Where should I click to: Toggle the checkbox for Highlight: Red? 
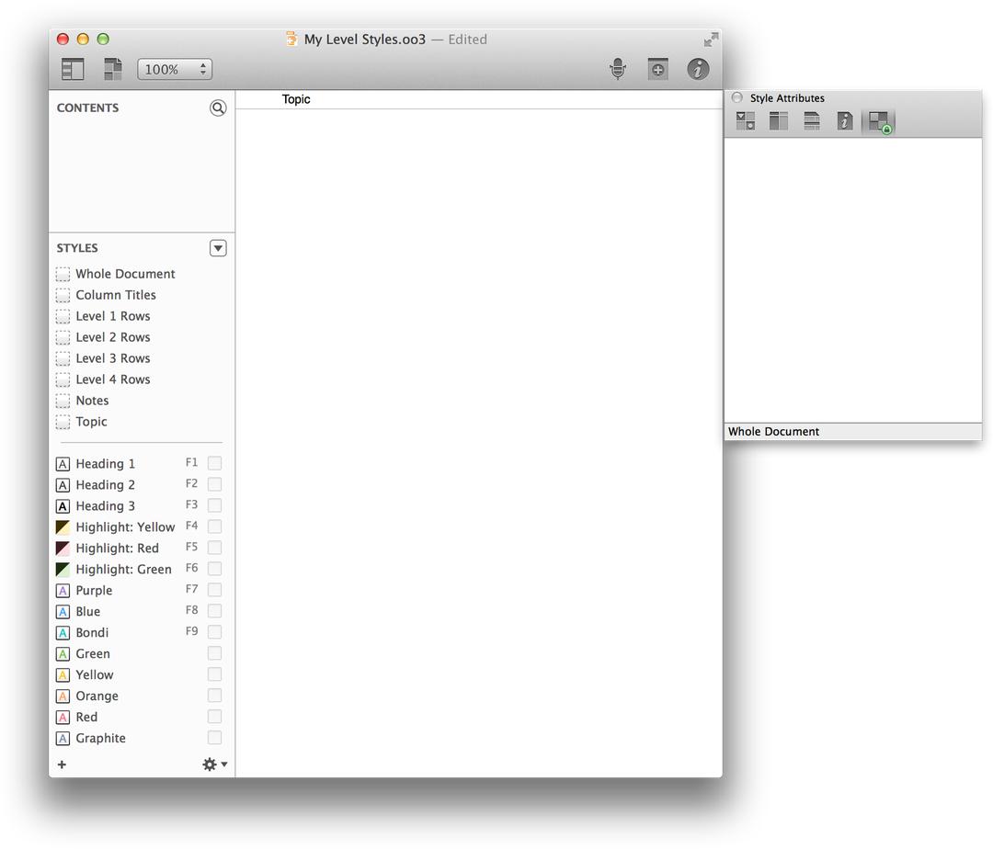[x=214, y=548]
